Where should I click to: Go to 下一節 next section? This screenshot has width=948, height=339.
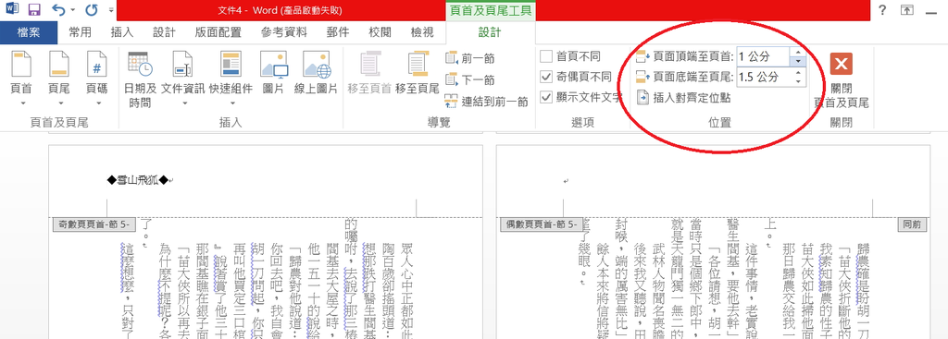point(469,79)
